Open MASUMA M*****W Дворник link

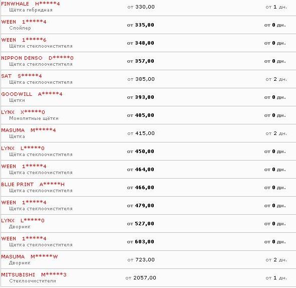pos(30,256)
